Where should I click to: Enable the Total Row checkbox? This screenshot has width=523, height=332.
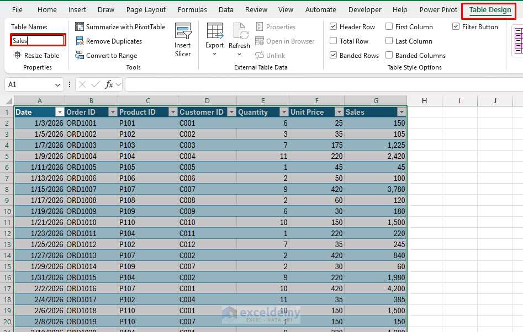[333, 41]
